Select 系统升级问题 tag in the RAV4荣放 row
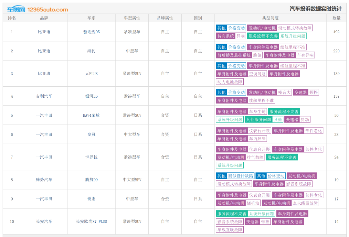This screenshot has height=237, width=349. click(230, 120)
